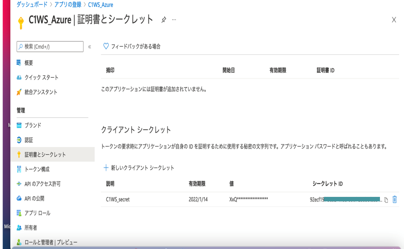The height and width of the screenshot is (249, 404).
Task: Click the ロールと管理者 person icon
Action: [x=19, y=242]
